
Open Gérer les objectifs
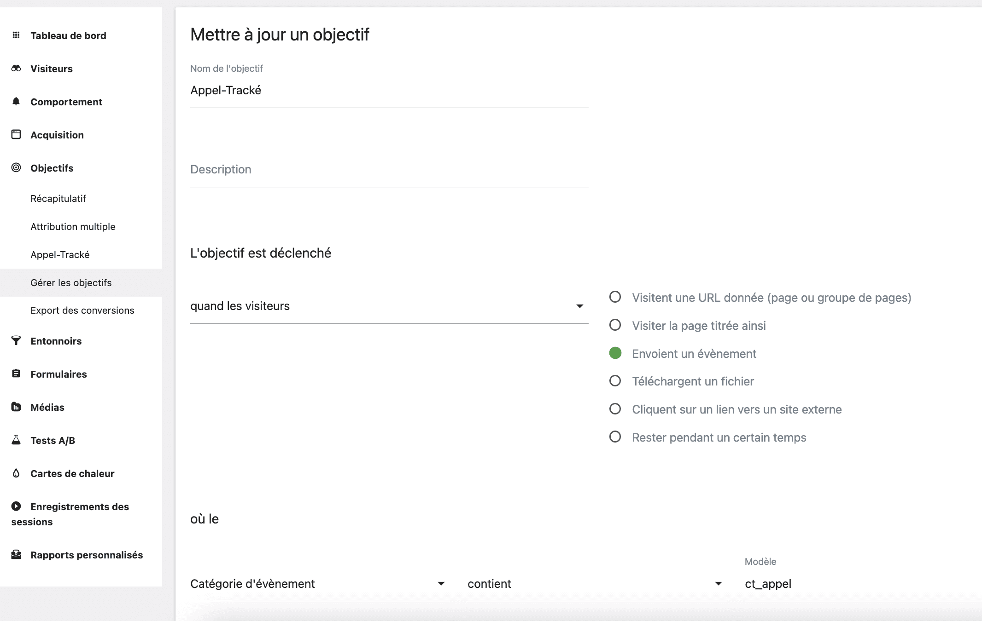click(71, 282)
